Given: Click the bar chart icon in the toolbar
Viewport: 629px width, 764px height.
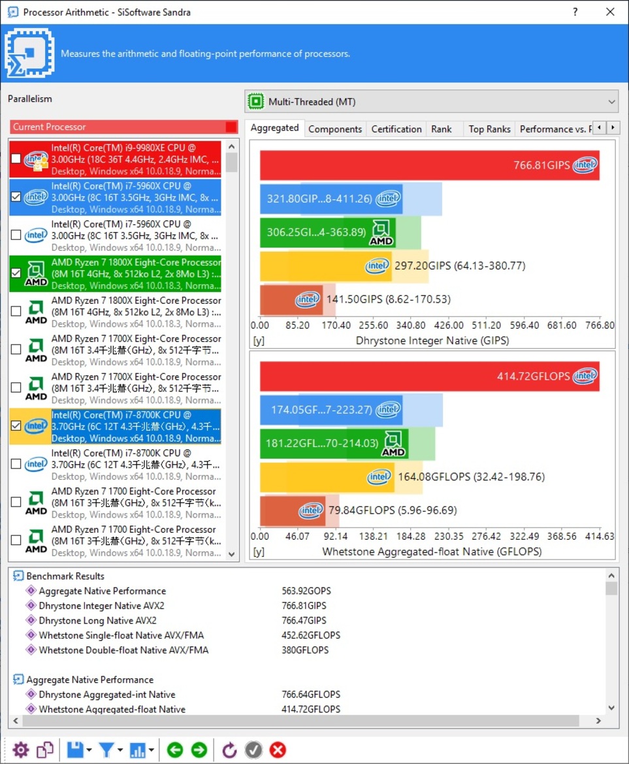Looking at the screenshot, I should pyautogui.click(x=137, y=750).
